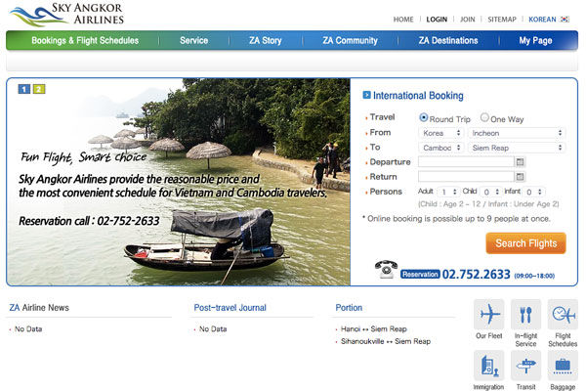This screenshot has height=391, width=586.
Task: Click the Sky Angkor Airlines logo
Action: point(66,15)
